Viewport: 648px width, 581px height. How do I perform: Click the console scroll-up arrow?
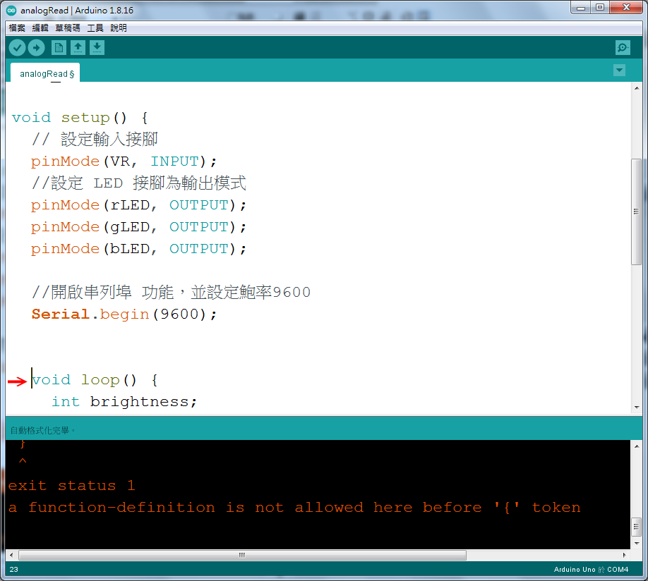[x=637, y=446]
